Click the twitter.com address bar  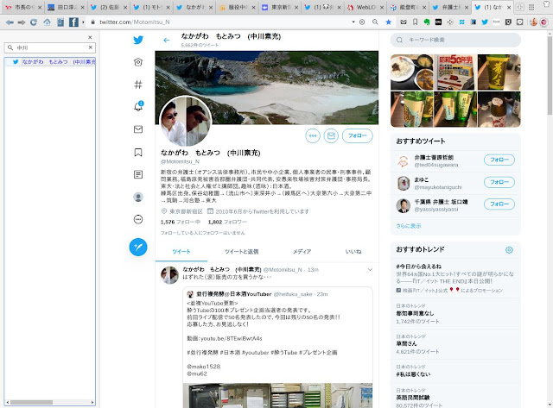[220, 22]
